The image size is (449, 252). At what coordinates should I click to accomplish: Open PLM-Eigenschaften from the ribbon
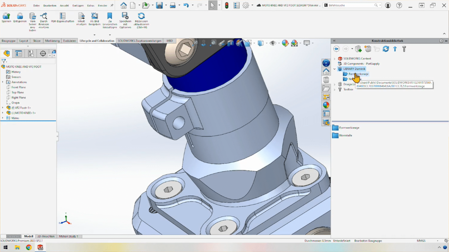tap(62, 18)
